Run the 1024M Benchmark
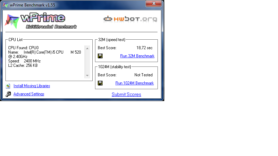278x156 pixels. [134, 83]
